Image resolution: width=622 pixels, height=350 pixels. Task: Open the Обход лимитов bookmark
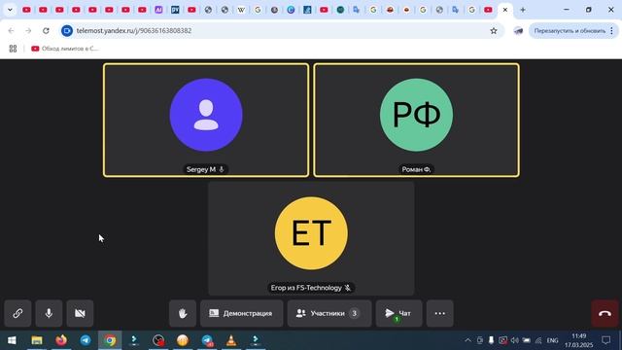point(65,49)
